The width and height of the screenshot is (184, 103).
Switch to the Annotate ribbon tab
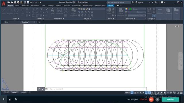pyautogui.click(x=25, y=5)
